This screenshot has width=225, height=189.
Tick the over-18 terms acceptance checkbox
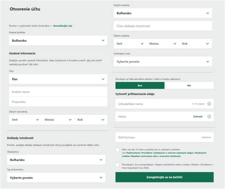[x=117, y=150]
